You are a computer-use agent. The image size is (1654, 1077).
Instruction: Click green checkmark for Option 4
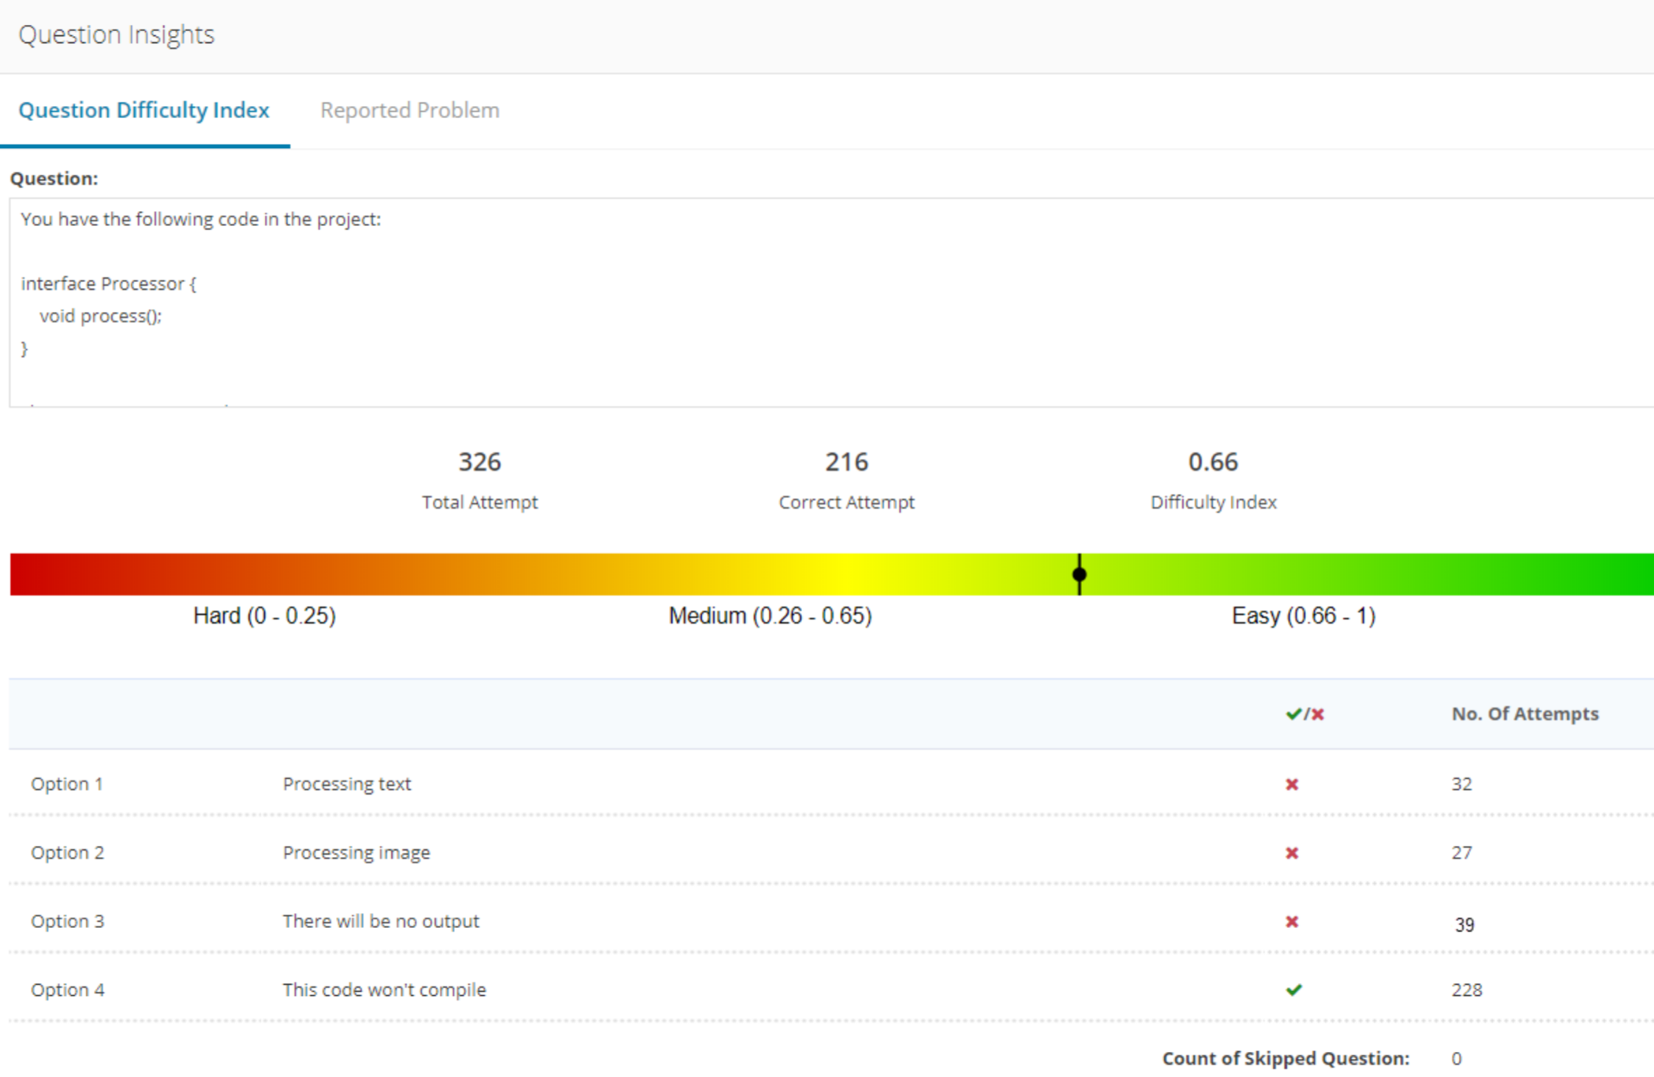point(1293,990)
